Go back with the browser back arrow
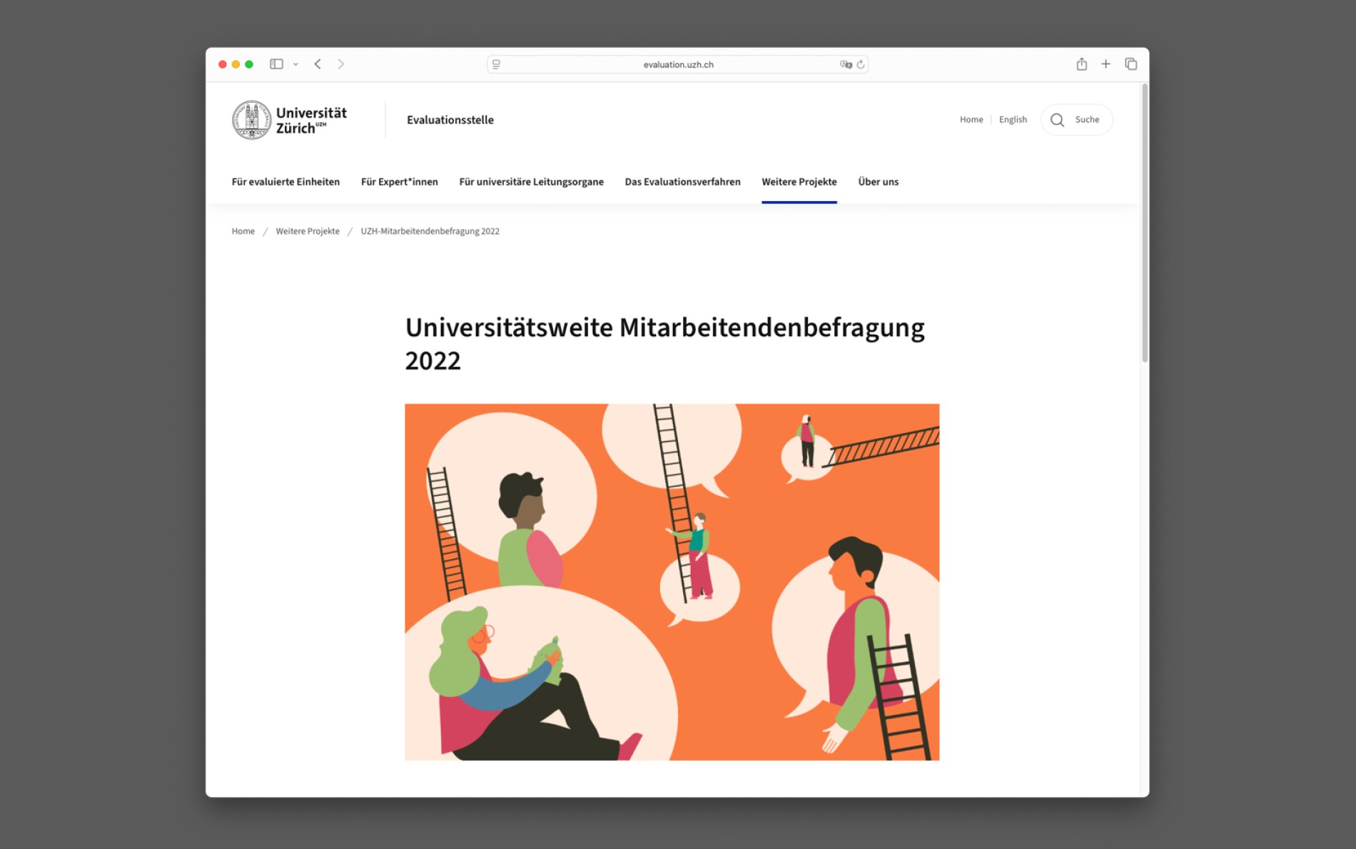Screen dimensions: 1356x849 tap(318, 64)
